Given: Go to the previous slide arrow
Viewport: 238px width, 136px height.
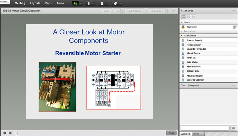Looking at the screenshot, I should [x=4, y=133].
